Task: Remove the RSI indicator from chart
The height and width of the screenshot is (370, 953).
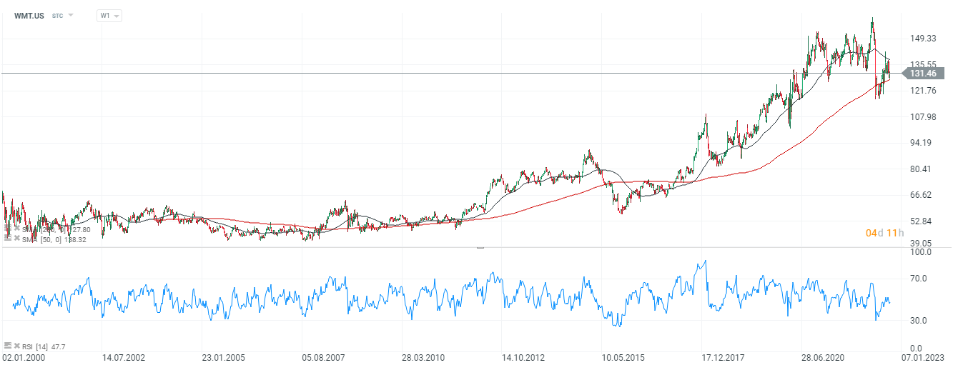Action: (16, 346)
